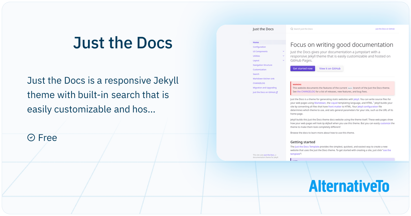Viewport: 411px width, 216px height.
Task: Expand the Layout section chevron
Action: [x=284, y=60]
